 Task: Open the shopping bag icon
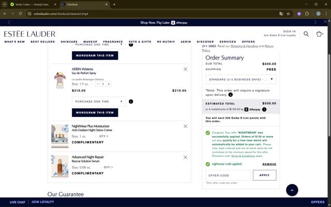click(x=319, y=34)
